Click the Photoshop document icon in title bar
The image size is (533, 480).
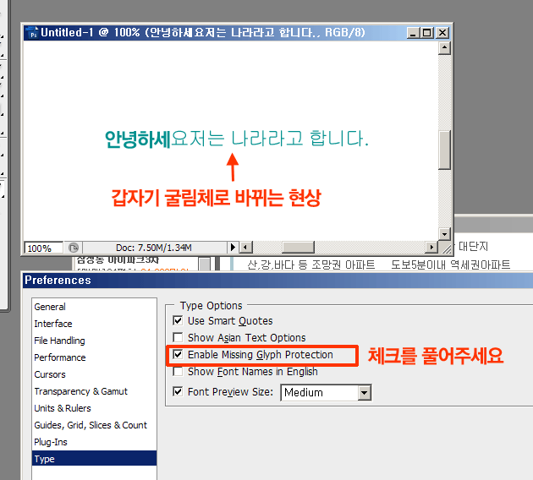pos(34,33)
